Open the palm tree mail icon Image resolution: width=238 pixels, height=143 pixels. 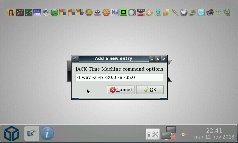tap(46, 13)
